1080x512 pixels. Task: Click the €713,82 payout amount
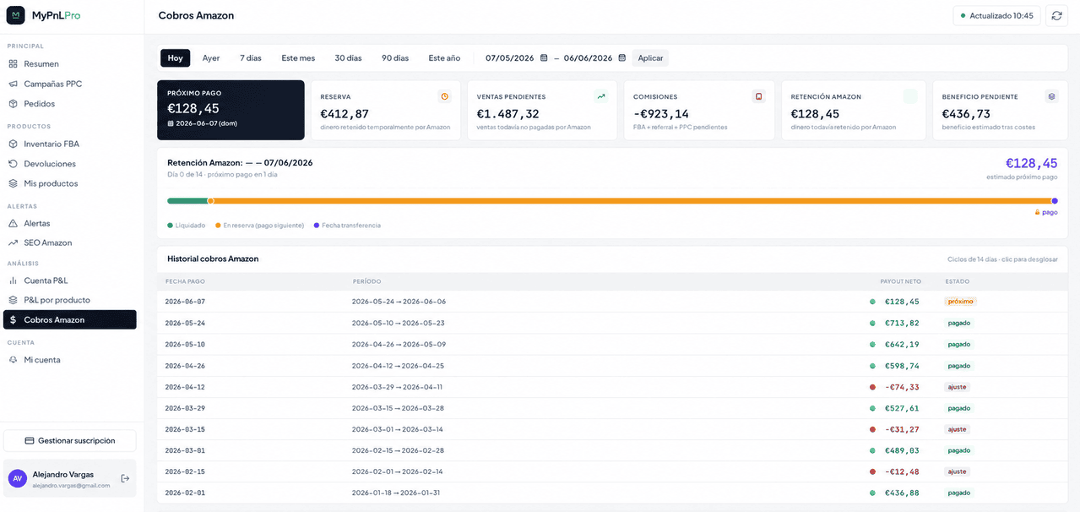tap(902, 323)
